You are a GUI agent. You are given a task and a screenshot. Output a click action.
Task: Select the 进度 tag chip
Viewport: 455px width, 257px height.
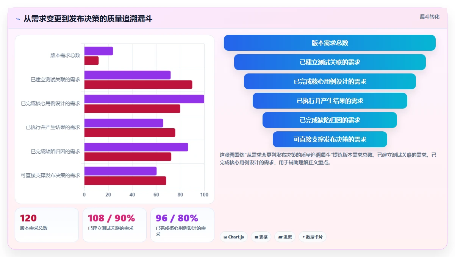coord(285,237)
